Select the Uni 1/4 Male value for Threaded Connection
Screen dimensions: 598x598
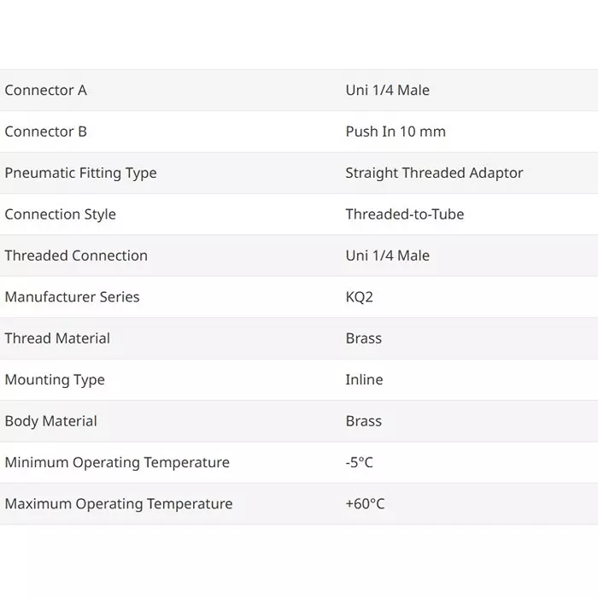[x=387, y=255]
